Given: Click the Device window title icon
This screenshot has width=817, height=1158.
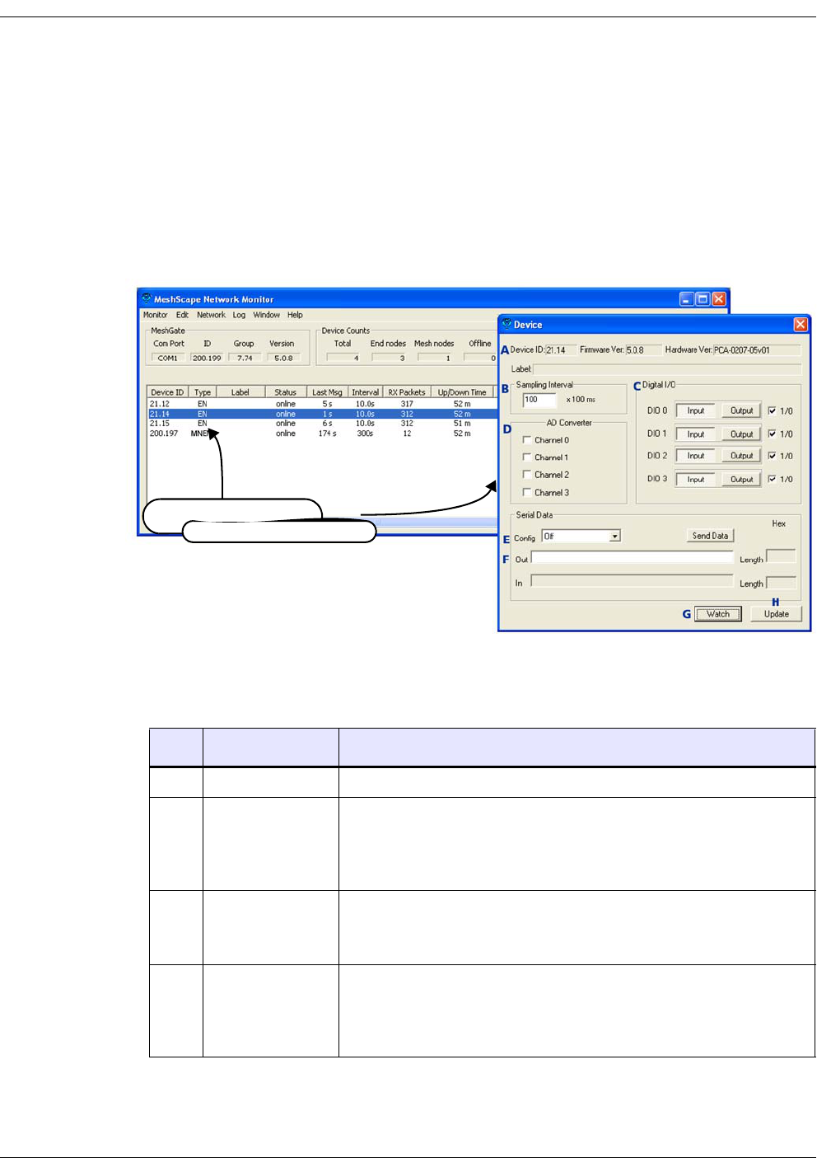Looking at the screenshot, I should [x=507, y=324].
